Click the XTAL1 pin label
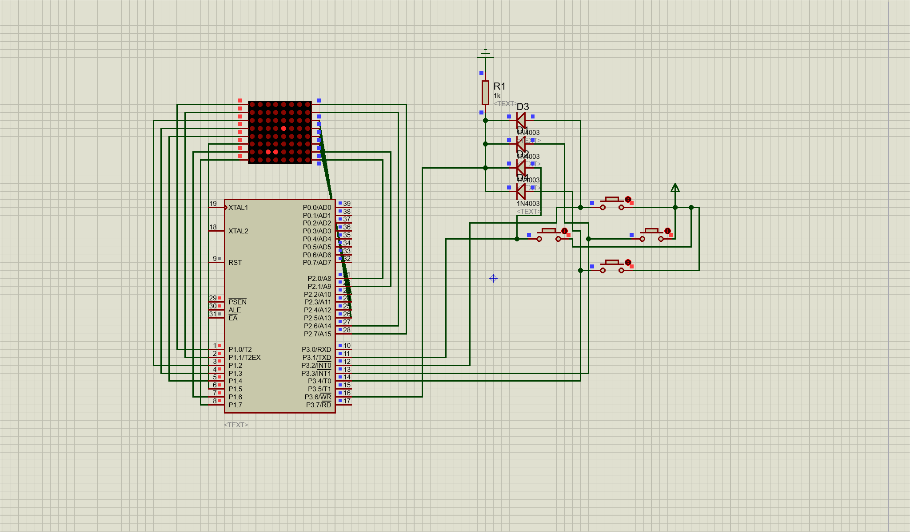The image size is (910, 532). [x=238, y=207]
